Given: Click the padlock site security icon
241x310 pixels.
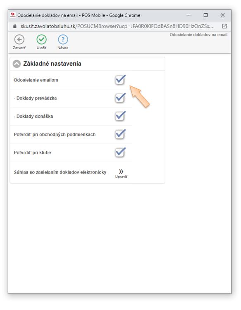Looking at the screenshot, I should coord(15,26).
